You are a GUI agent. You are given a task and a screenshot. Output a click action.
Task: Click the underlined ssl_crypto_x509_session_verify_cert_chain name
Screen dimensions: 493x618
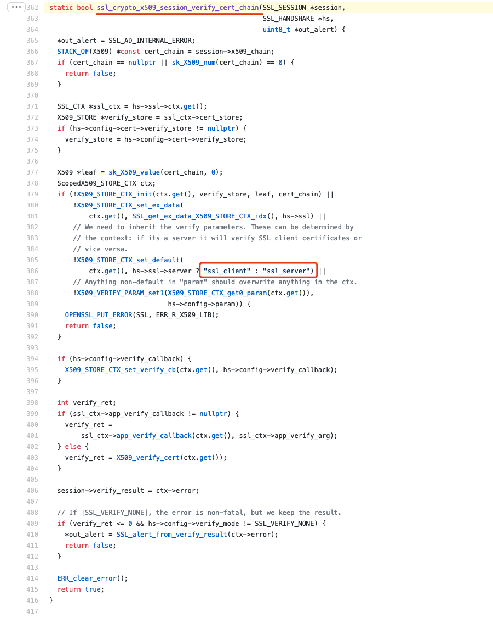pos(179,7)
